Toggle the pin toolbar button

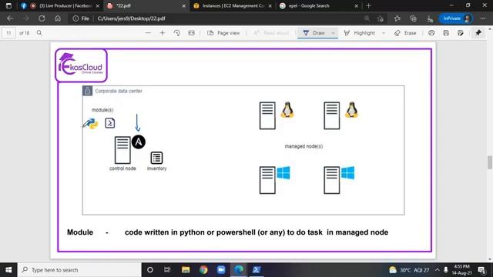pos(478,32)
